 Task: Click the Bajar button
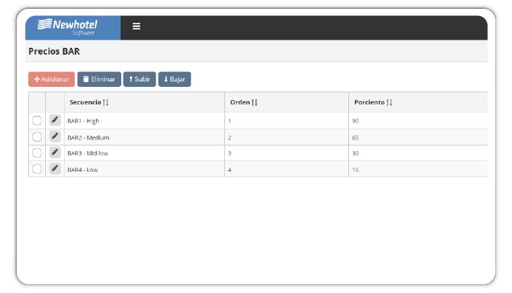click(x=174, y=79)
